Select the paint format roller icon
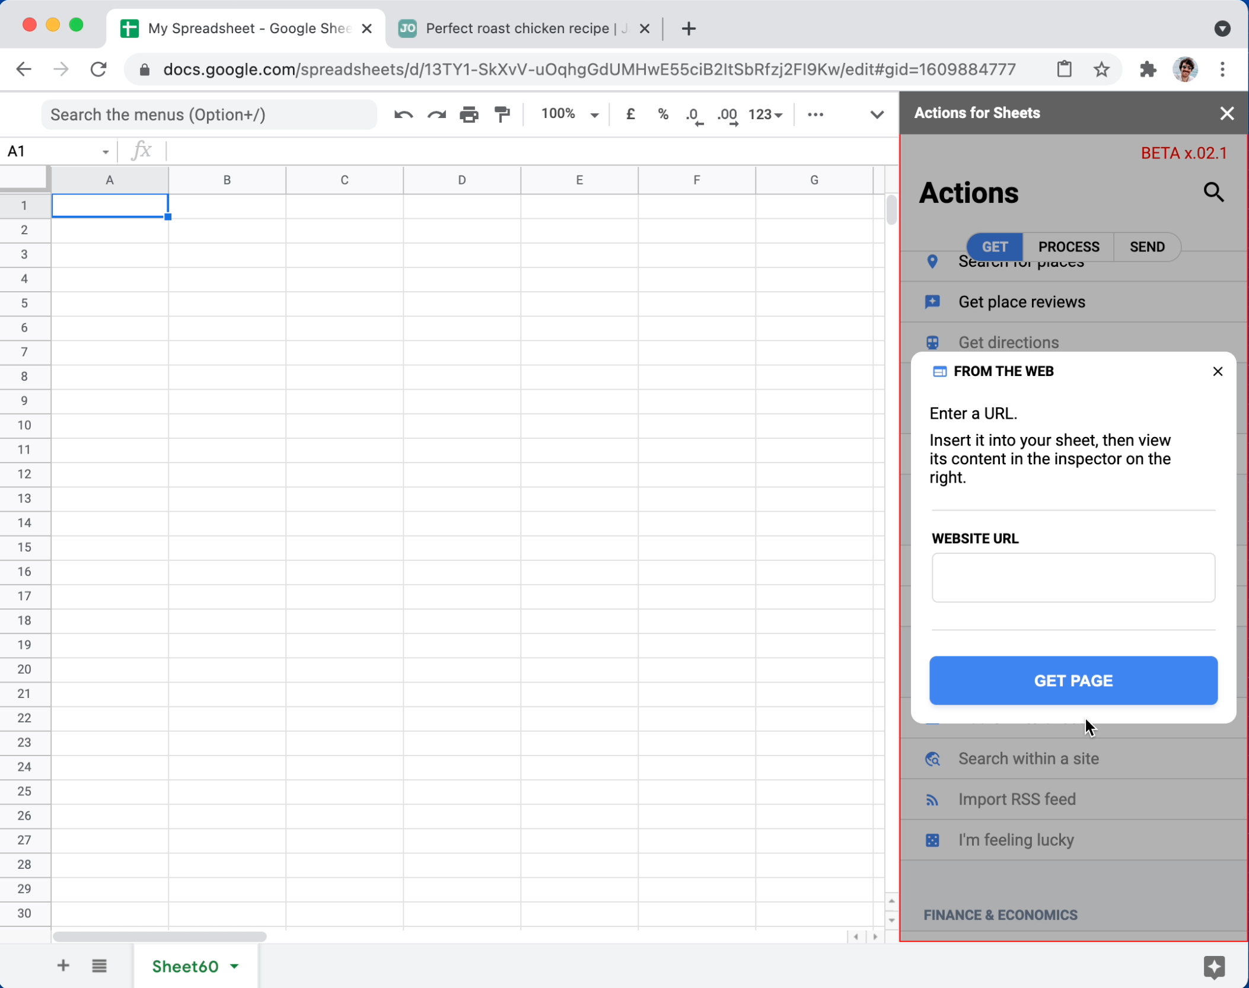The width and height of the screenshot is (1249, 988). tap(502, 114)
